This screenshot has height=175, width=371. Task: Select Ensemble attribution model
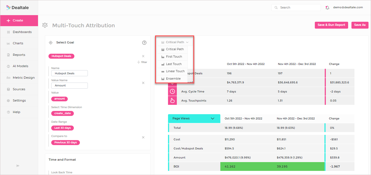172,79
